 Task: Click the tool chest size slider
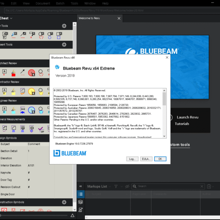pyautogui.click(x=34, y=215)
